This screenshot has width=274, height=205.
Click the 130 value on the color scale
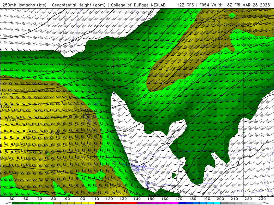pyautogui.click(x=123, y=199)
